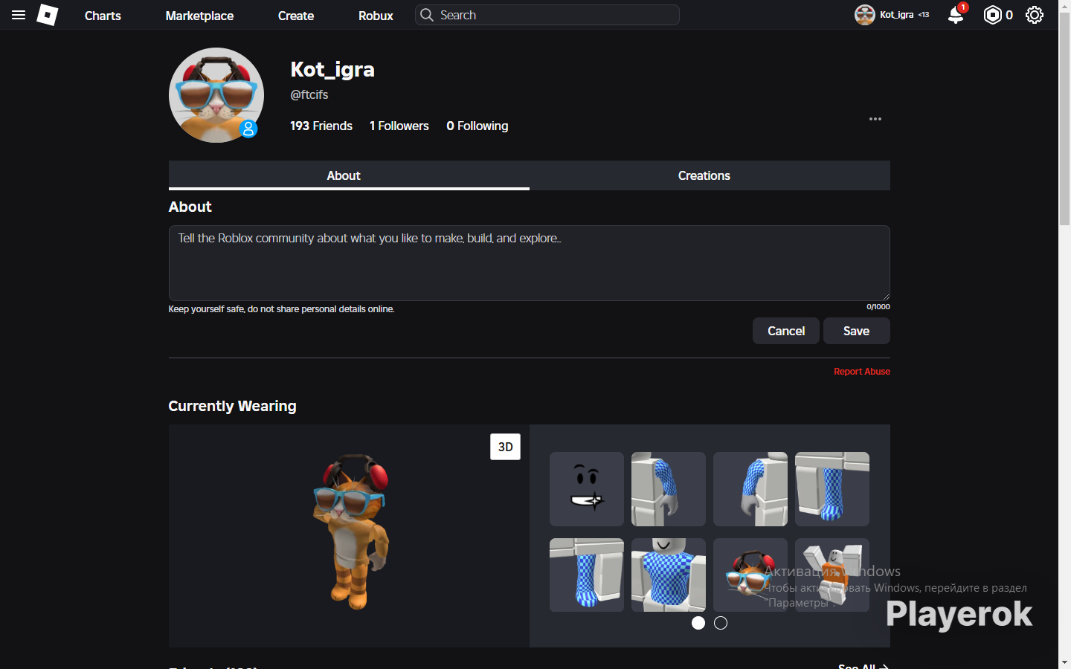
Task: Open the notifications bell
Action: 956,15
